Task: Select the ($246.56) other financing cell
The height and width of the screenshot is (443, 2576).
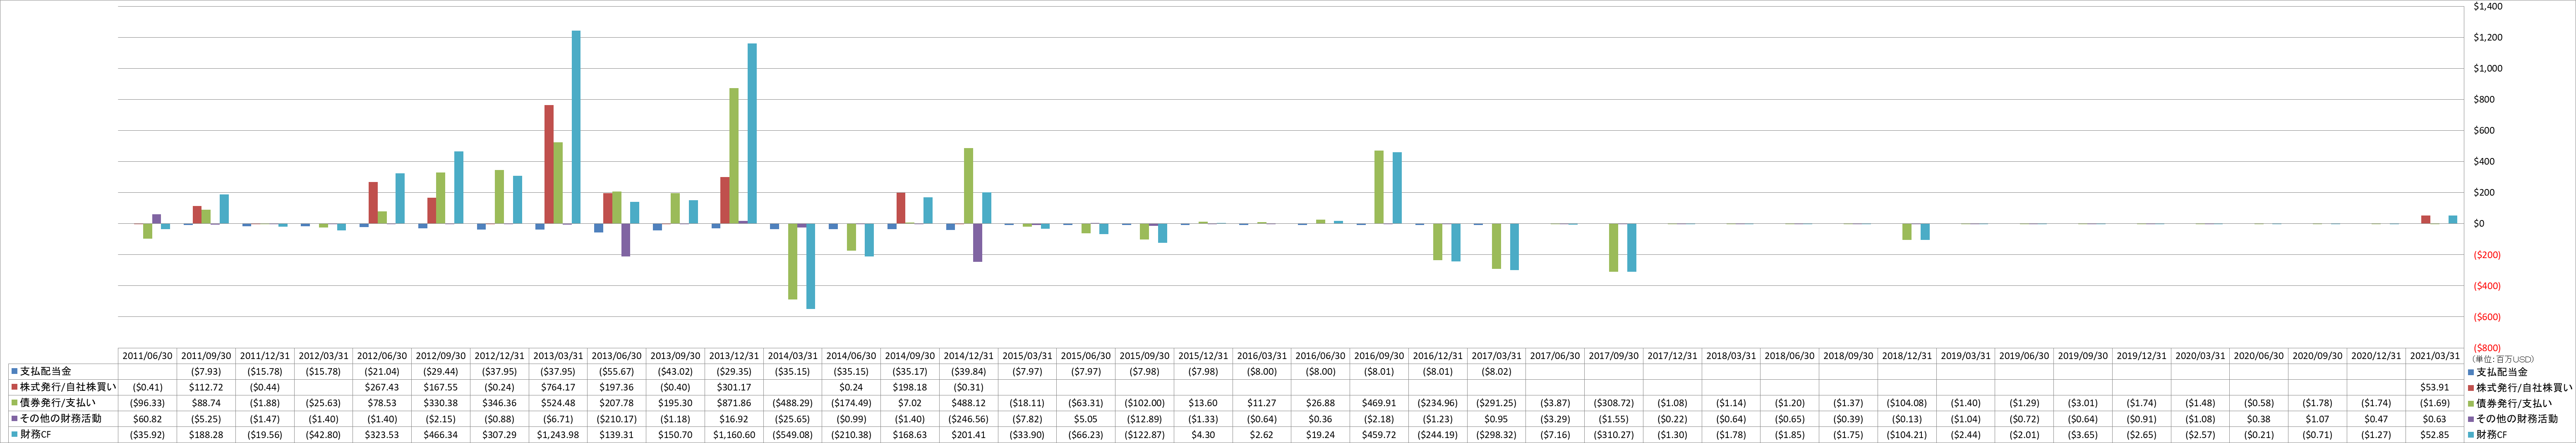Action: 969,419
